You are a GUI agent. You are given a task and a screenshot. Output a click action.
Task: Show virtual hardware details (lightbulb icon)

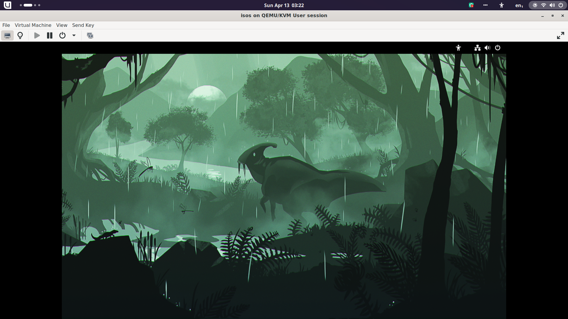pos(20,35)
